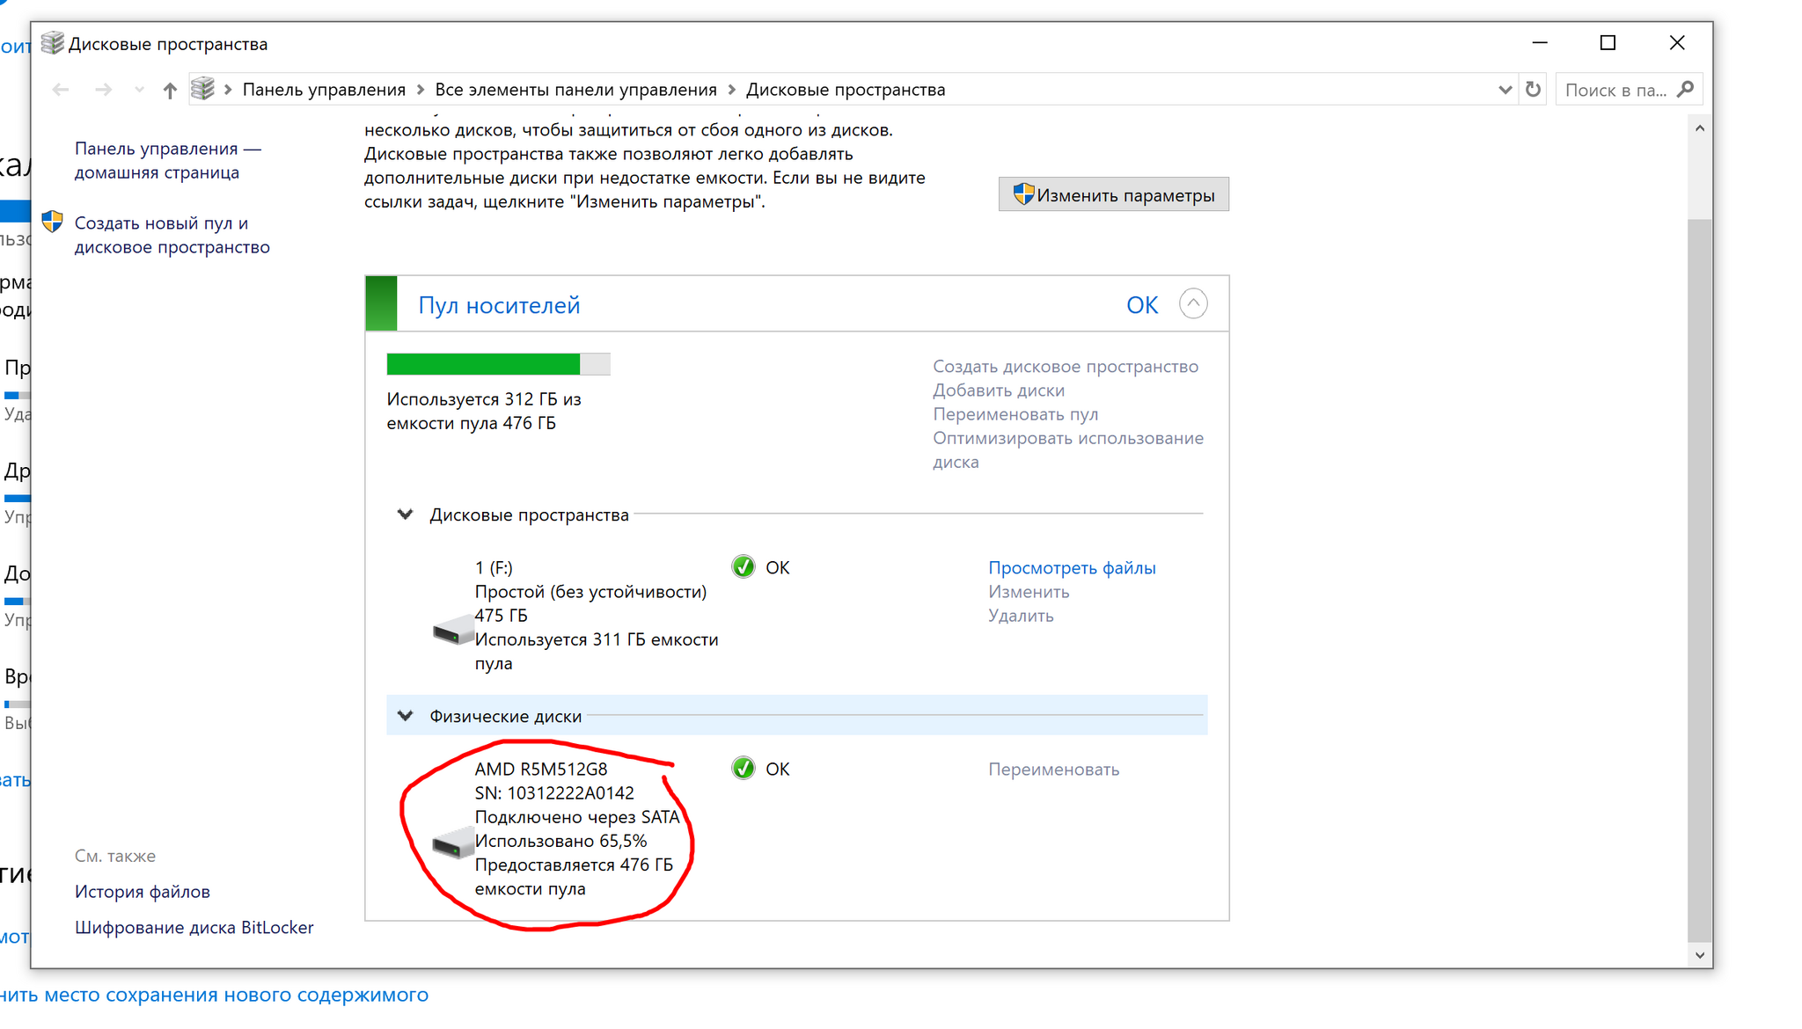The width and height of the screenshot is (1802, 1029).
Task: Click the Back navigation arrow
Action: pyautogui.click(x=61, y=90)
